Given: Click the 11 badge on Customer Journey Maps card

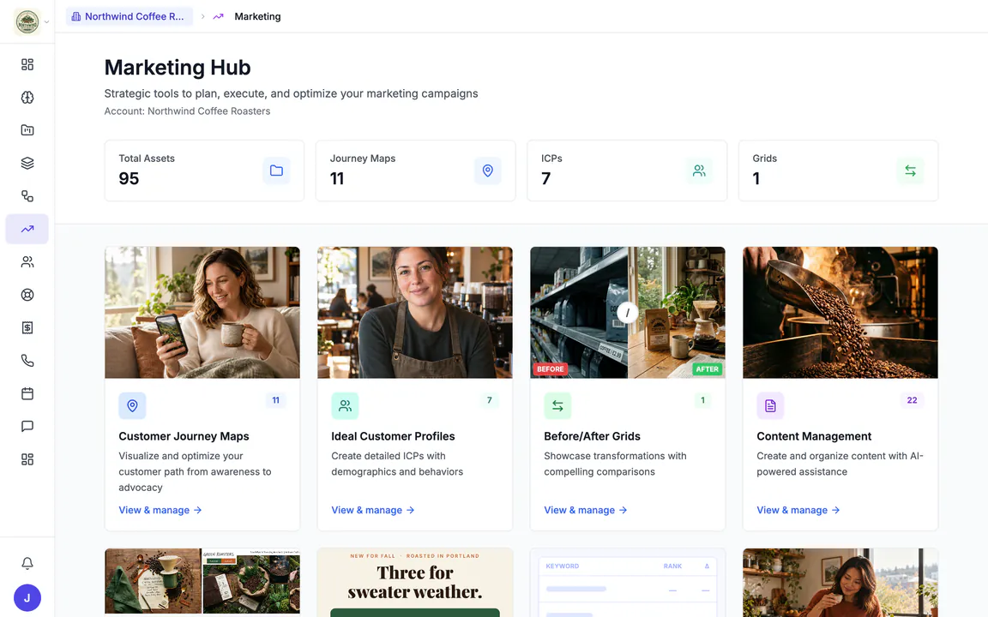Looking at the screenshot, I should click(x=275, y=400).
